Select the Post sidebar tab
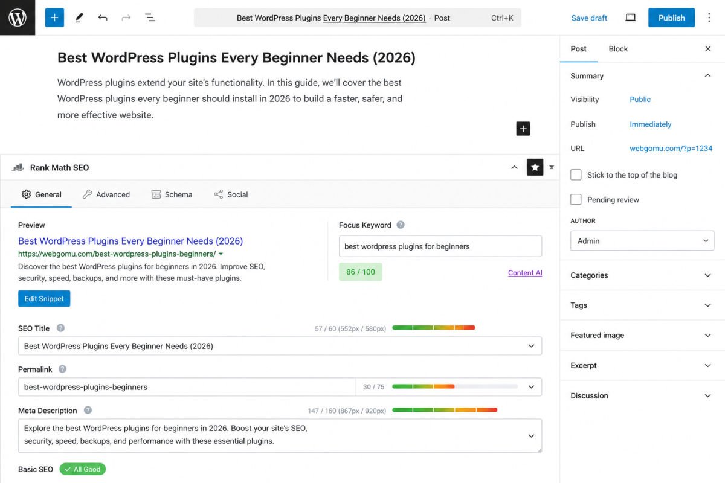The height and width of the screenshot is (483, 725). coord(579,49)
